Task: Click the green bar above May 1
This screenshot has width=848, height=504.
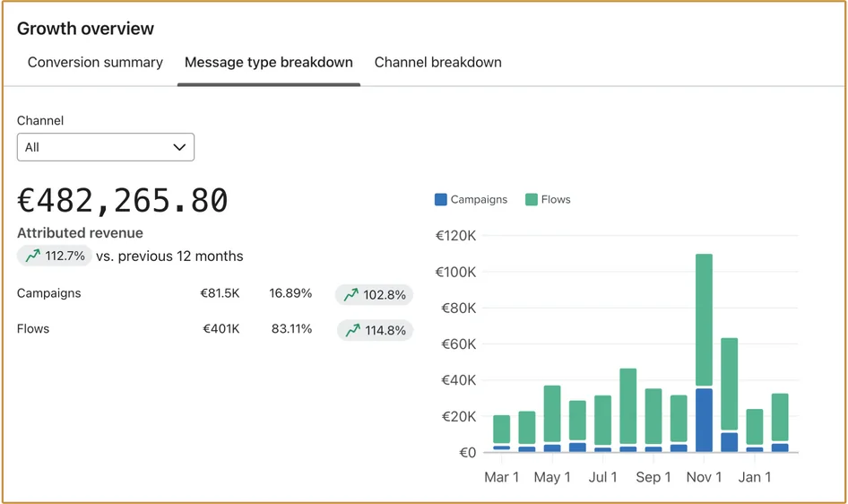Action: (x=552, y=413)
